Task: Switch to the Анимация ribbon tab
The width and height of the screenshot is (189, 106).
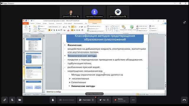Action: click(59, 23)
